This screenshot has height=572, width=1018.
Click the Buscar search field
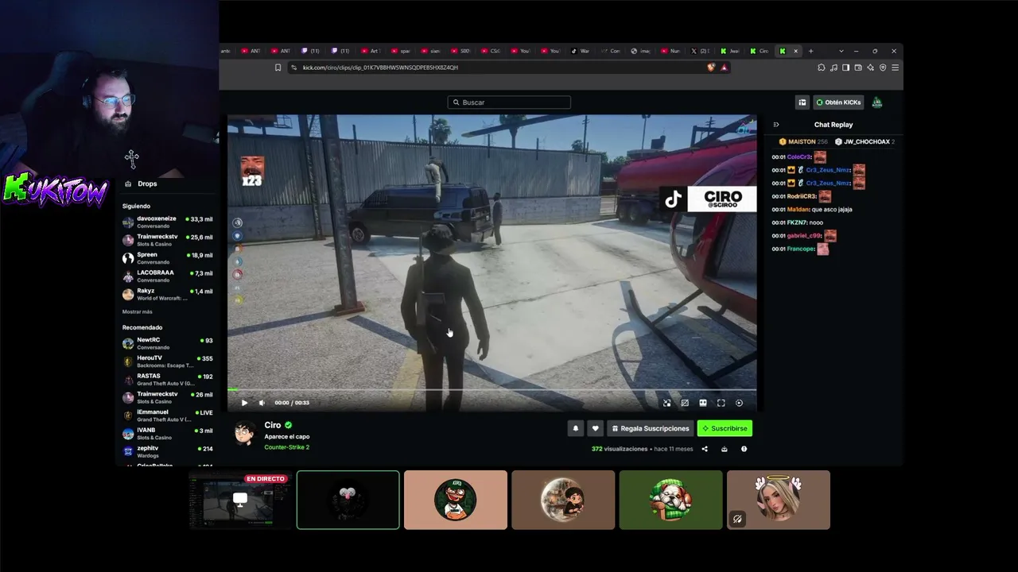pyautogui.click(x=509, y=102)
